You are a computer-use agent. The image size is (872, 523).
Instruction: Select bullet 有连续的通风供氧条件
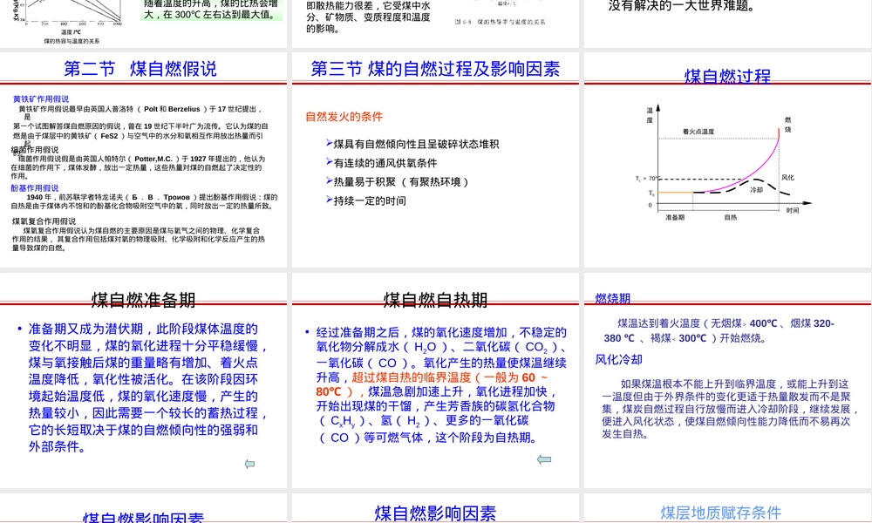382,163
